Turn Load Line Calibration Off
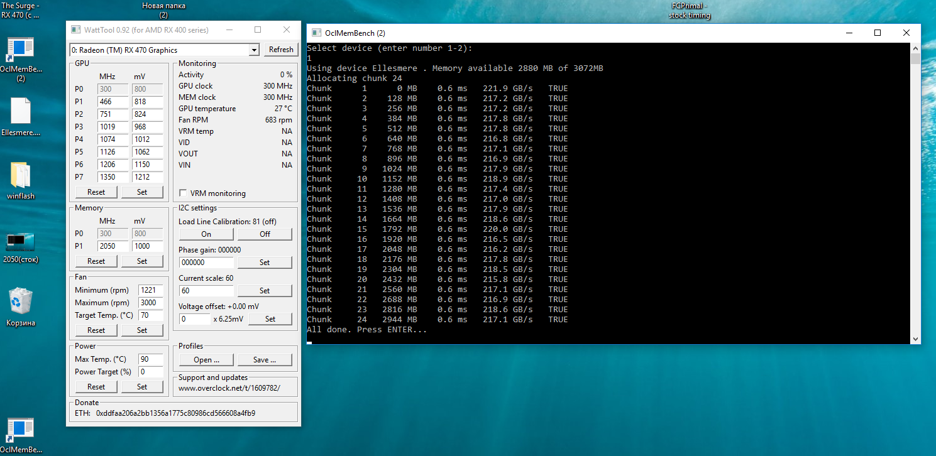This screenshot has height=456, width=936. click(x=265, y=234)
